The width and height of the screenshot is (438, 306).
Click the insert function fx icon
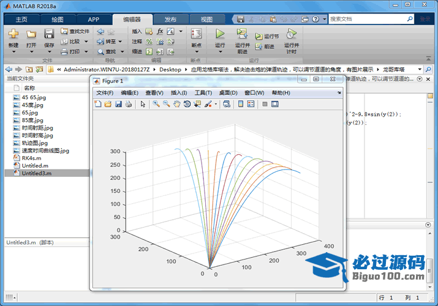pyautogui.click(x=160, y=31)
